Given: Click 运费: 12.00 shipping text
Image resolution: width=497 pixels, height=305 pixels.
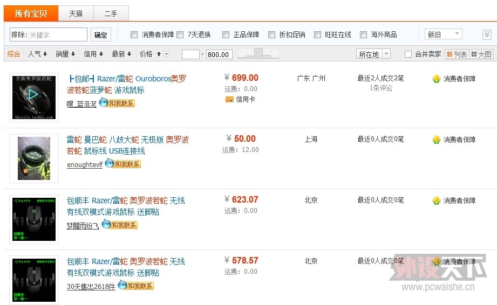Looking at the screenshot, I should click(240, 150).
